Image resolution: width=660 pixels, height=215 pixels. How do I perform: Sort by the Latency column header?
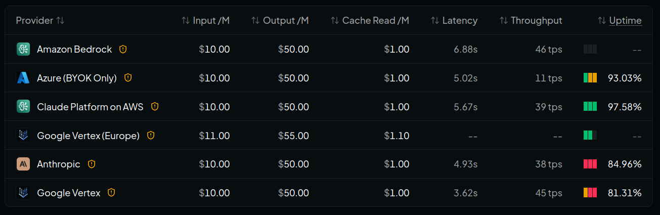tap(454, 20)
